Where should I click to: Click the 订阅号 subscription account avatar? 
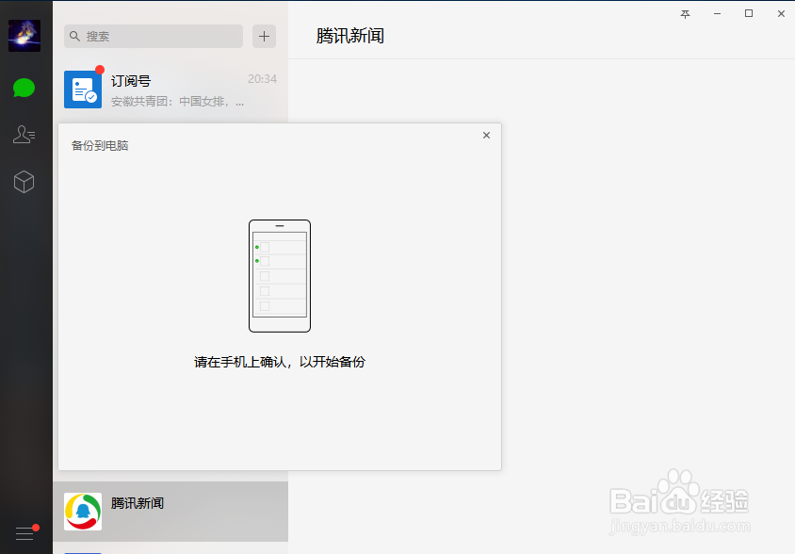point(83,89)
